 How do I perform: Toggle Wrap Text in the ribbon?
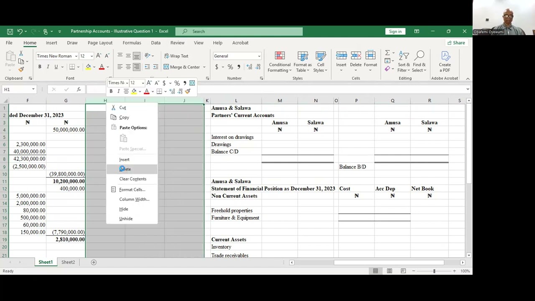point(176,56)
